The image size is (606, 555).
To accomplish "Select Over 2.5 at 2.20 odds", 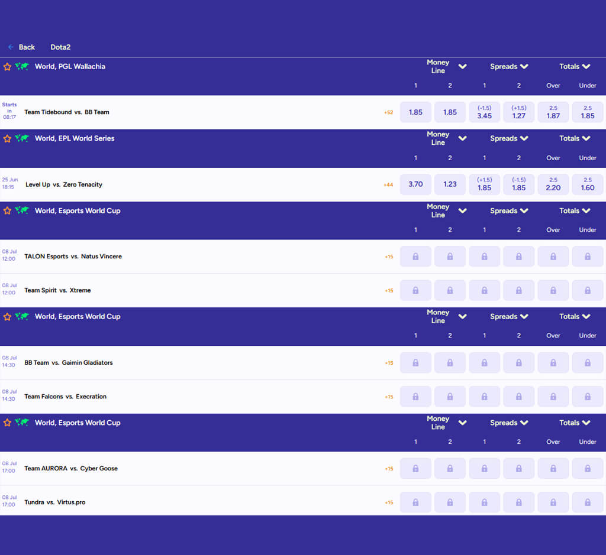I will tap(553, 184).
